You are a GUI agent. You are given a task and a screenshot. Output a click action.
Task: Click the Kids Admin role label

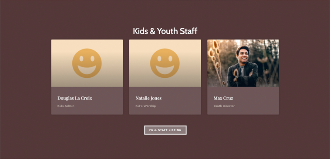coord(66,106)
